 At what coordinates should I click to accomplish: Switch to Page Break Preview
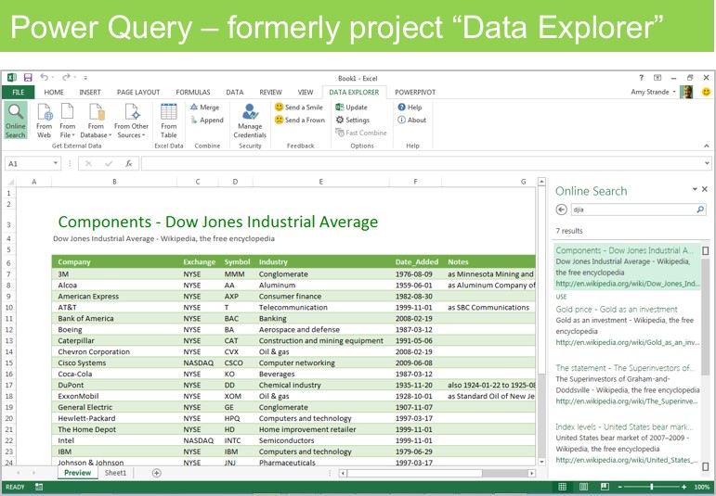click(x=605, y=487)
